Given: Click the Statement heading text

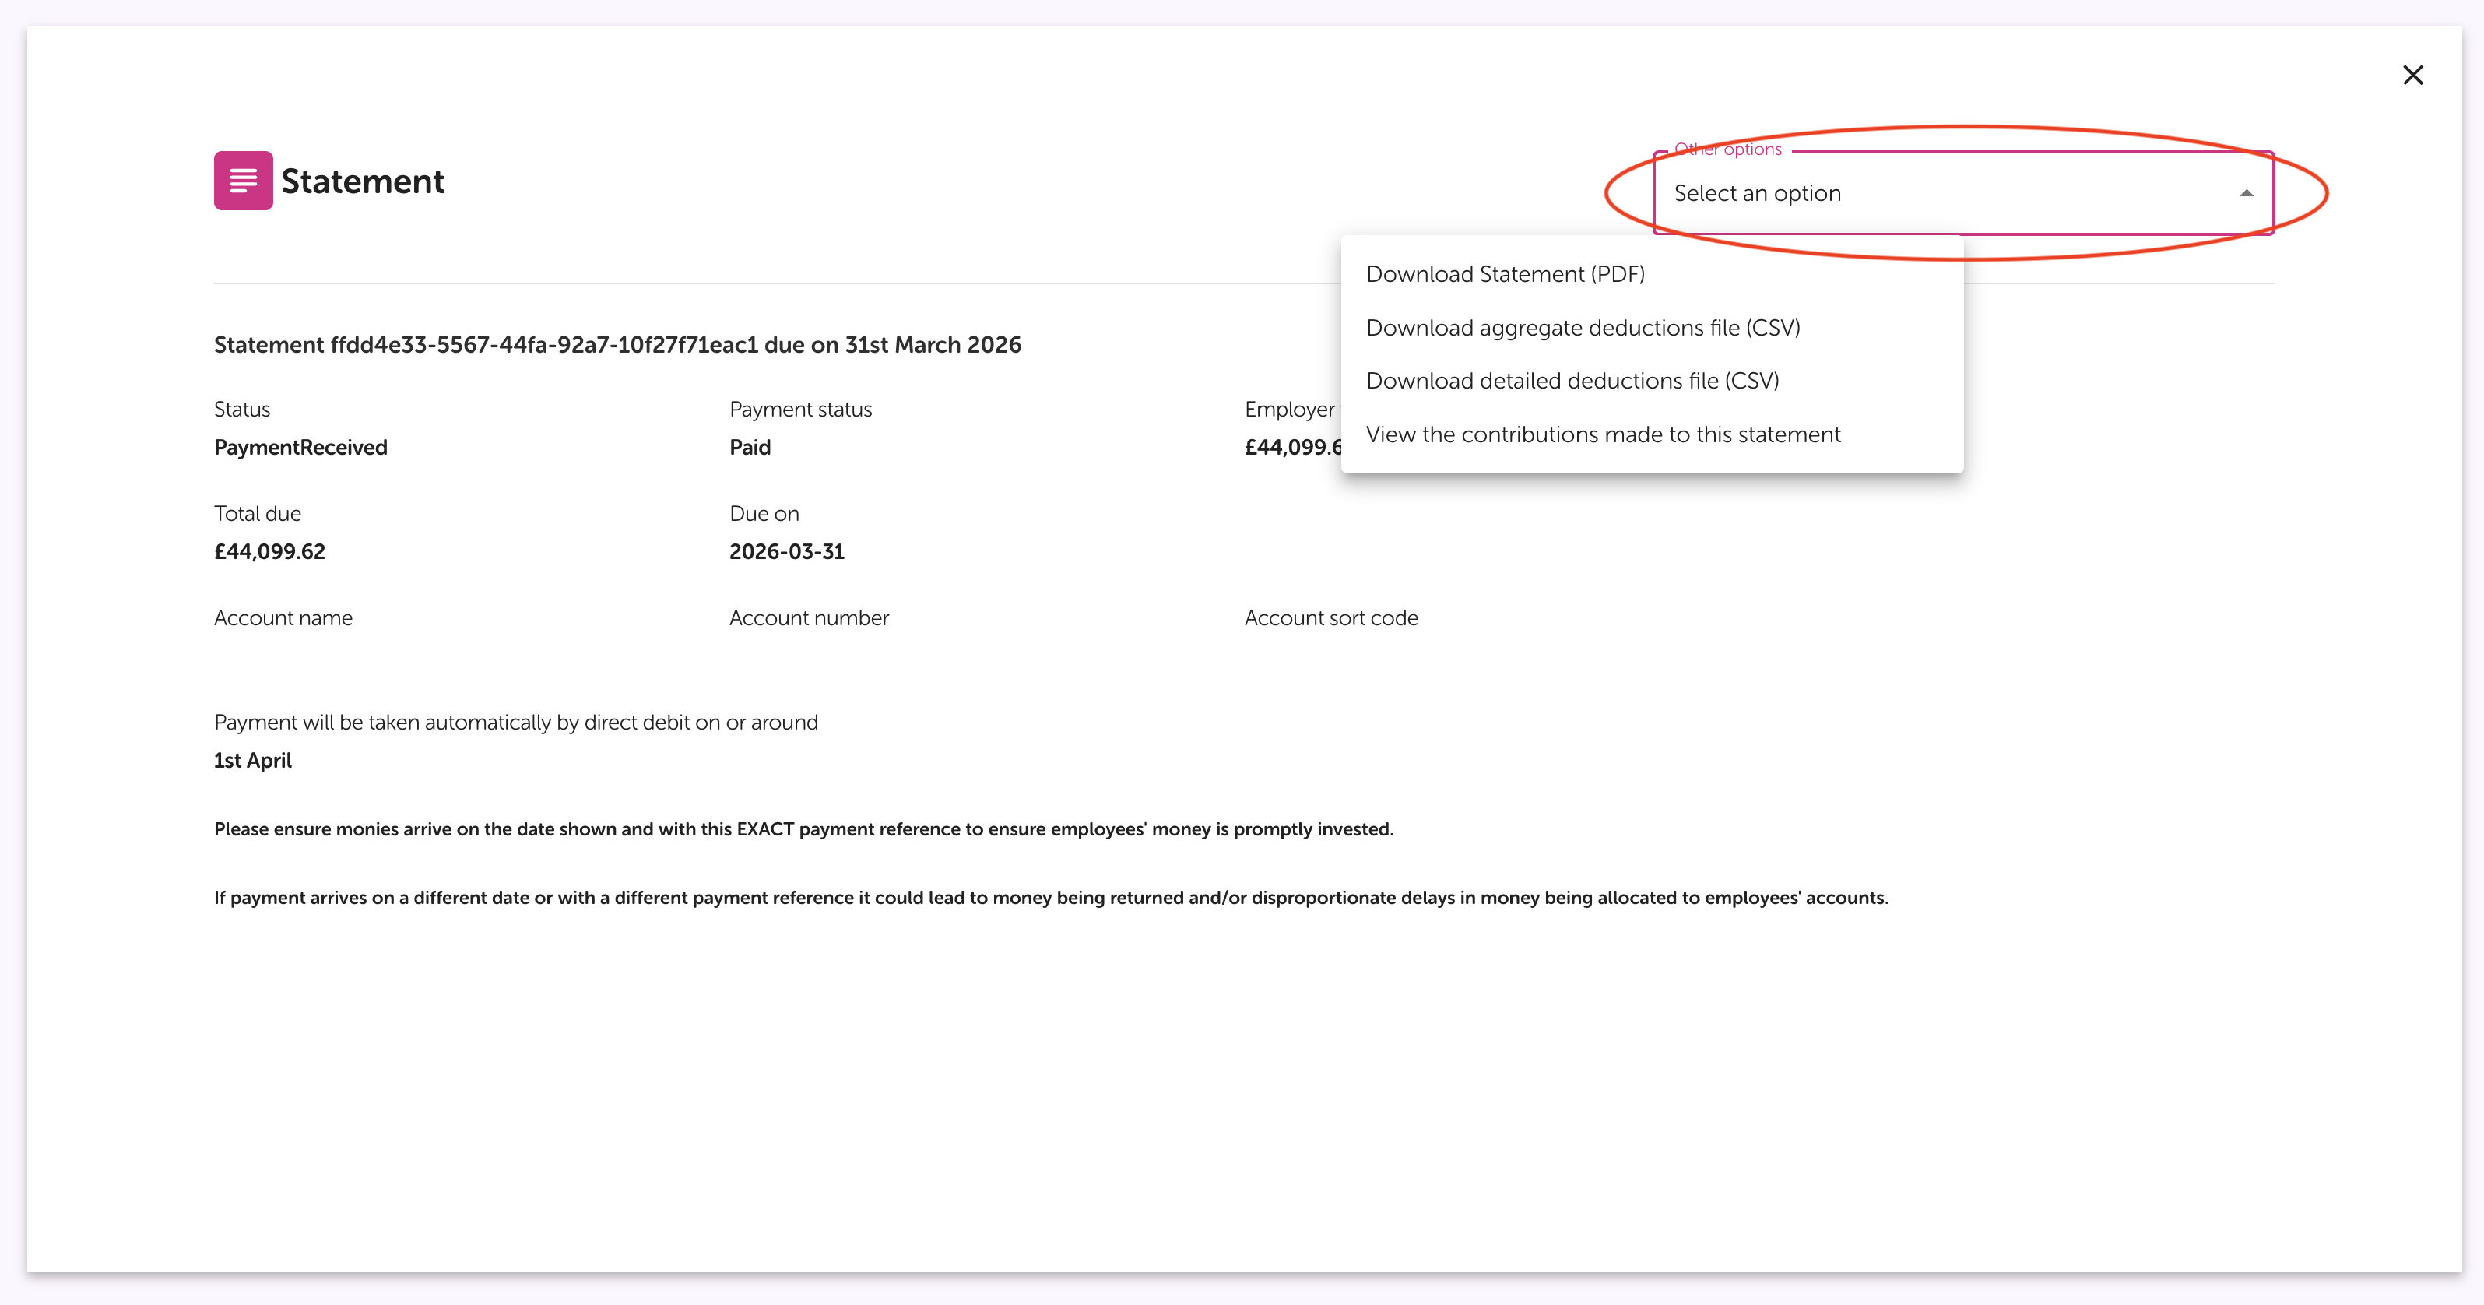Looking at the screenshot, I should pos(363,181).
